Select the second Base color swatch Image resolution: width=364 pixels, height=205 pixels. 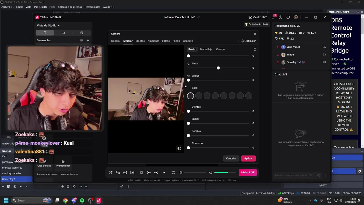click(x=199, y=96)
